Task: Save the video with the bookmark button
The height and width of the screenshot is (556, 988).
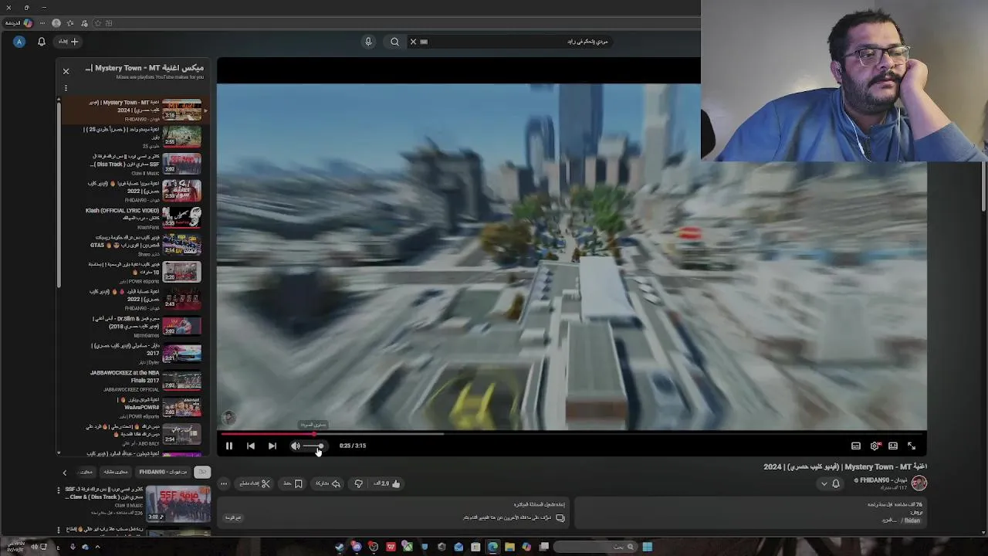Action: [x=293, y=483]
